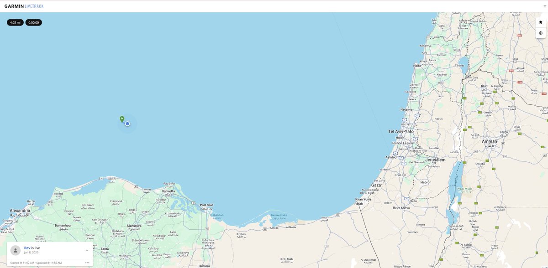Viewport: 548px width, 268px height.
Task: Click the Ismailia label on map
Action: (x=205, y=266)
